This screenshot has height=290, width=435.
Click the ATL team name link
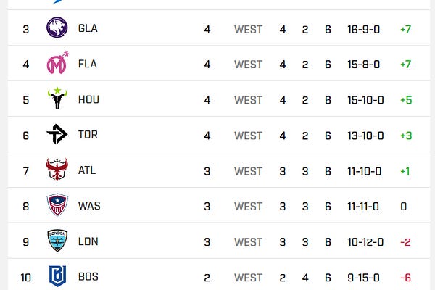point(87,170)
